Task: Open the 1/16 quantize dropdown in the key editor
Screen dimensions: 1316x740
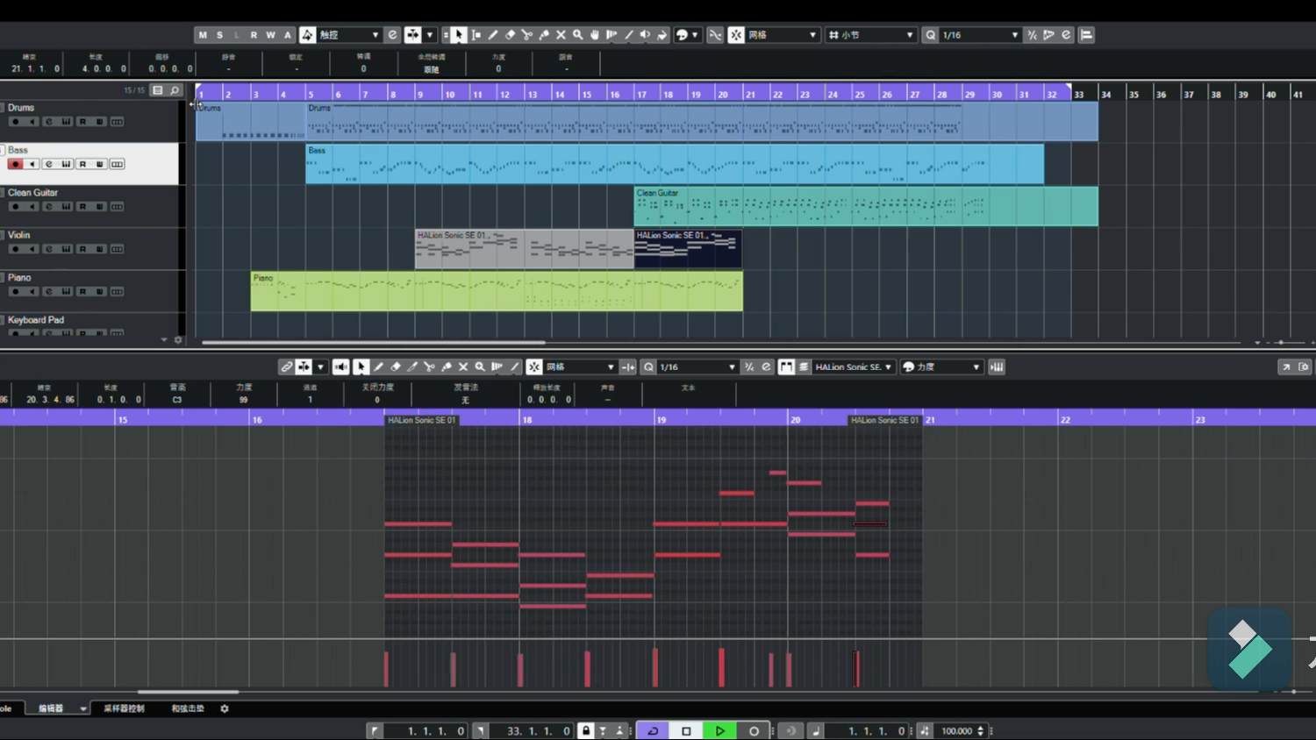Action: [697, 366]
